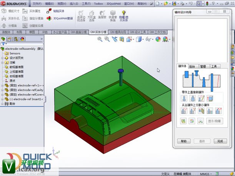
Task: Click the 分模面 parting surface tool
Action: 9,26
